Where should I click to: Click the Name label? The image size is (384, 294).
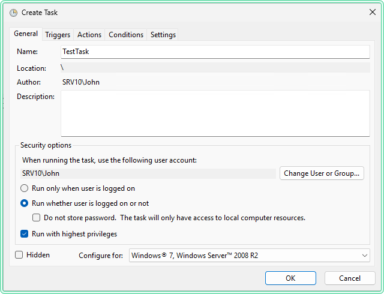click(x=27, y=52)
